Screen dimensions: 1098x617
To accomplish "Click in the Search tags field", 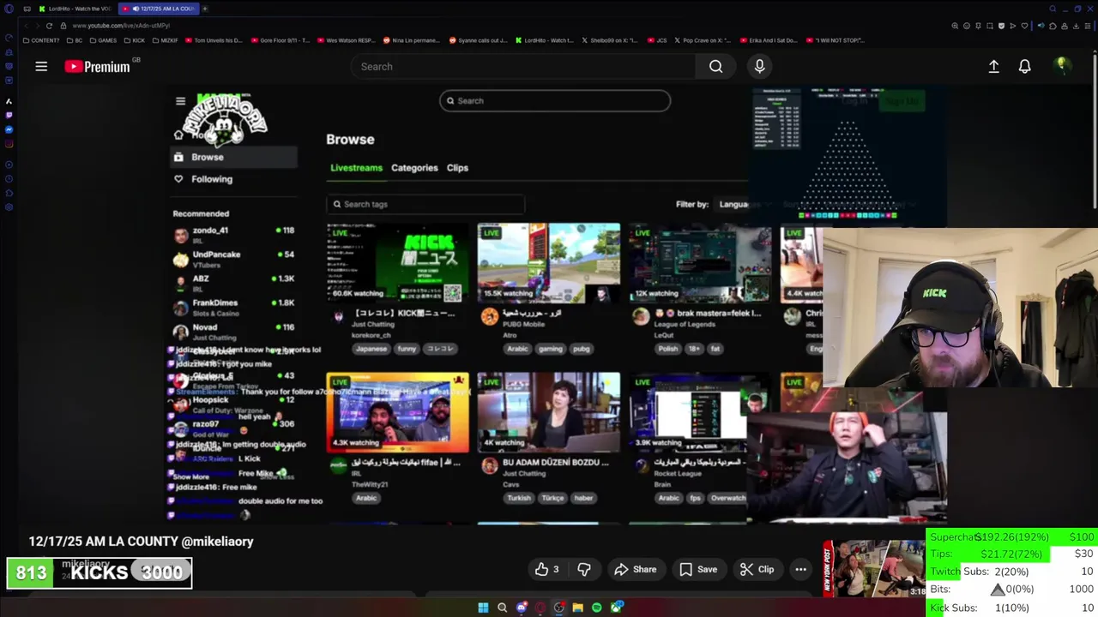I will click(425, 204).
